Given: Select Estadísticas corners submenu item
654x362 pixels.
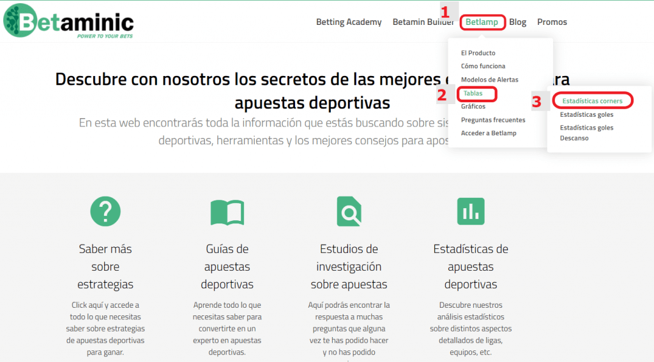Looking at the screenshot, I should [592, 101].
